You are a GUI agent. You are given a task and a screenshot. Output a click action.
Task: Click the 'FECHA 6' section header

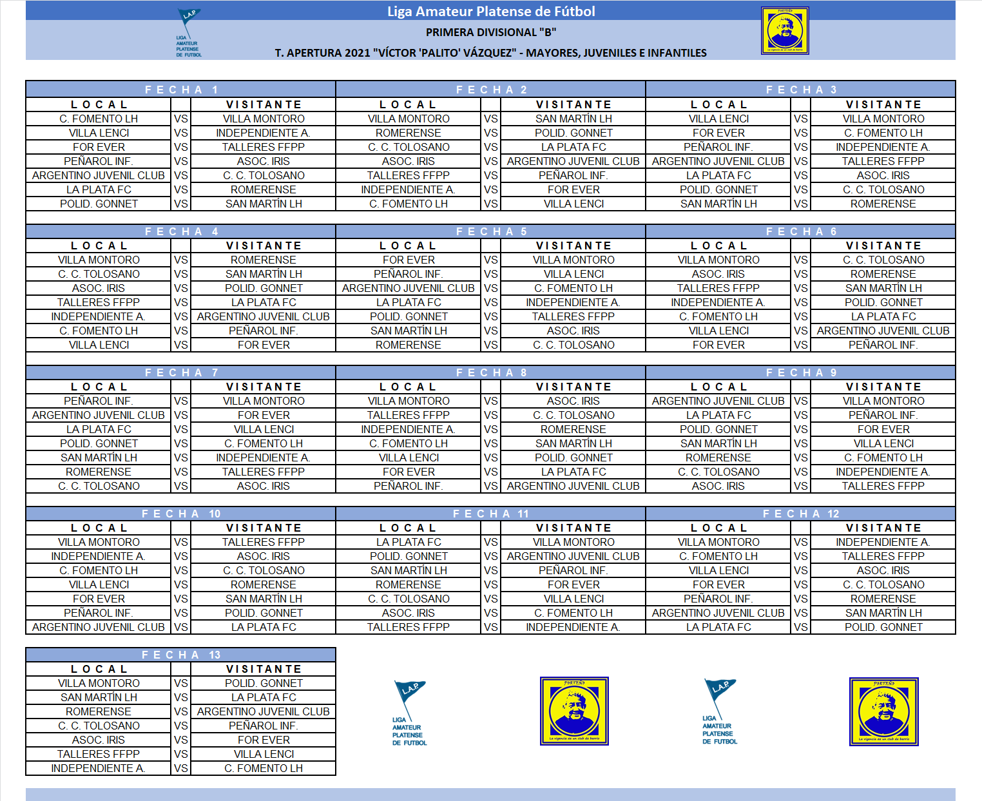[x=801, y=231]
